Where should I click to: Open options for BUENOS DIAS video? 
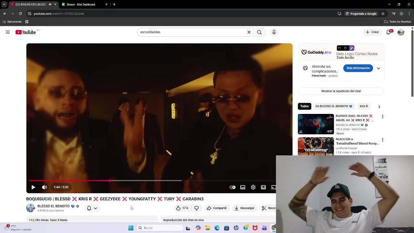[x=383, y=116]
